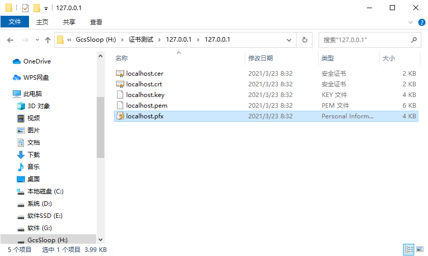The height and width of the screenshot is (256, 428).
Task: Click the localhost.pem file name
Action: 147,106
